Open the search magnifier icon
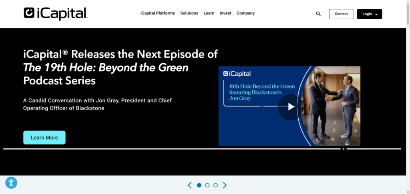410x194 pixels. pos(318,14)
